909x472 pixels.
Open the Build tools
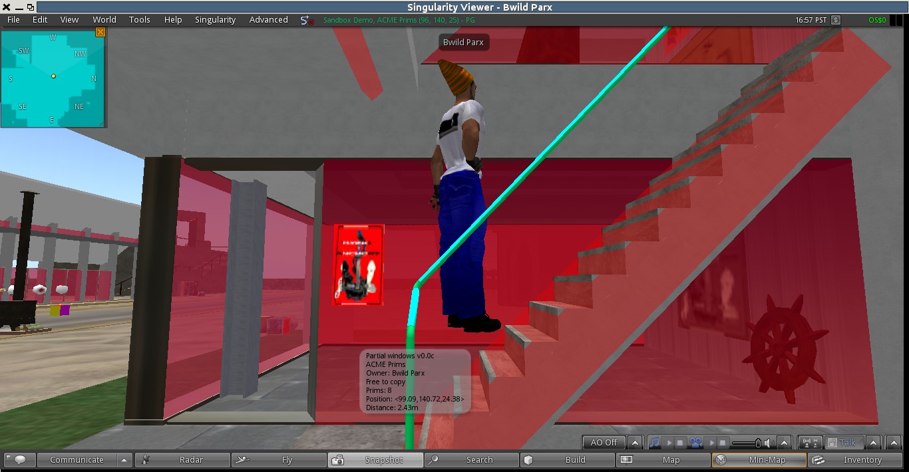pos(568,459)
